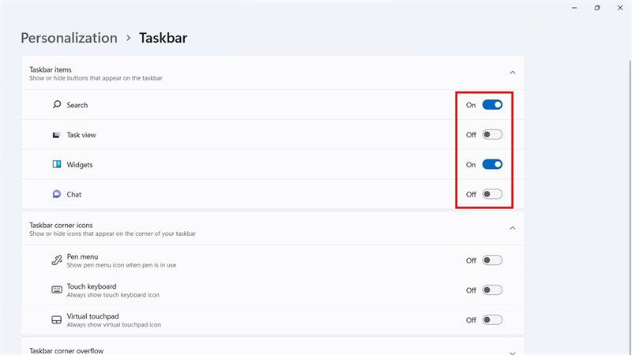The image size is (632, 355).
Task: Click the 'Taskbar corner overflow' heading
Action: (x=66, y=350)
